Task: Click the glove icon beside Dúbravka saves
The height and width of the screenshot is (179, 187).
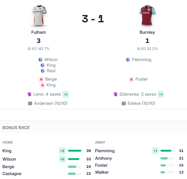Action: [116, 94]
